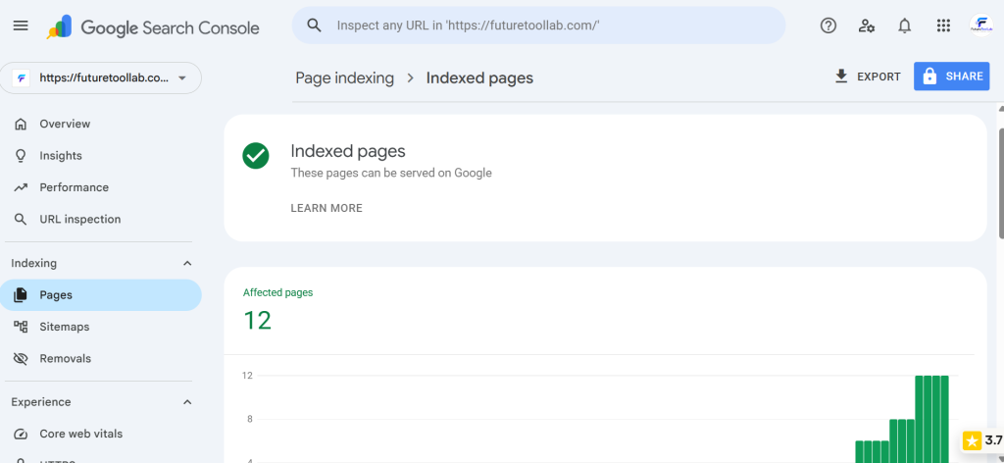Click the futuretoollab property favicon

(x=23, y=78)
